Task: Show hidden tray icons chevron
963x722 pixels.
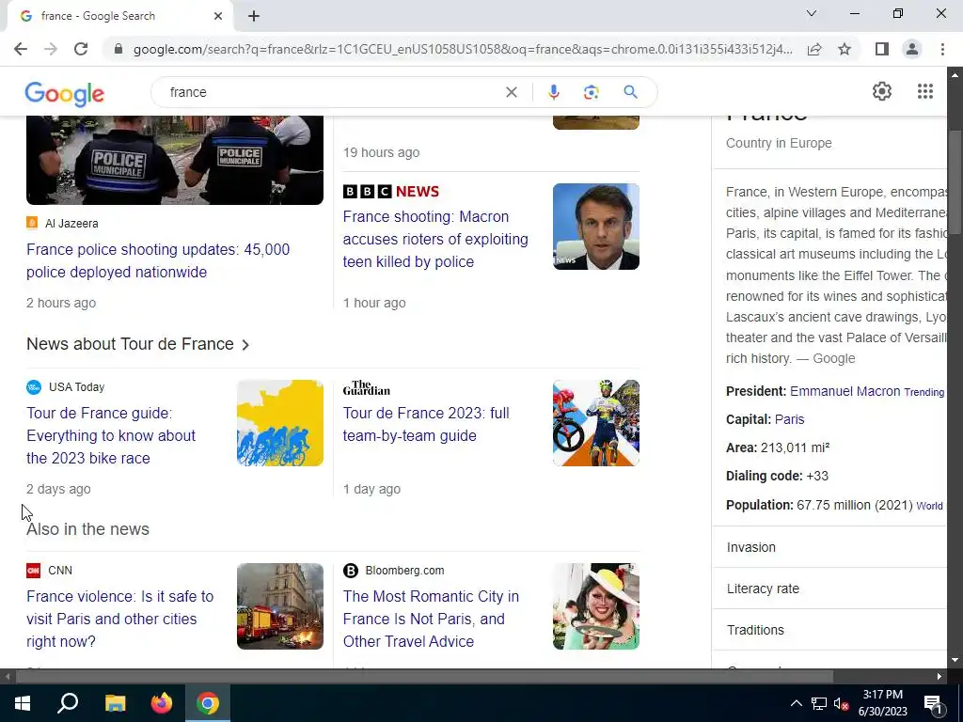Action: coord(796,703)
